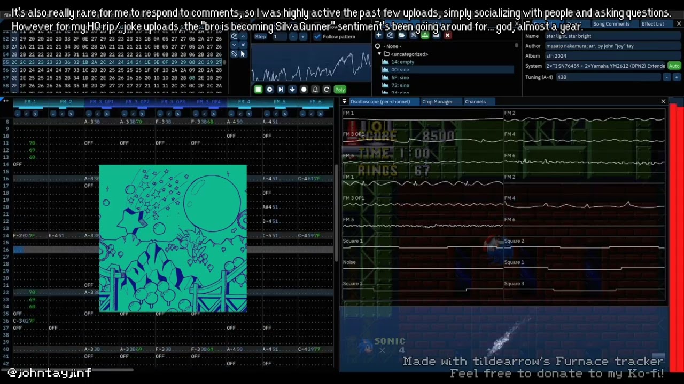Click the cursor arrow icon beside order list

point(243,54)
